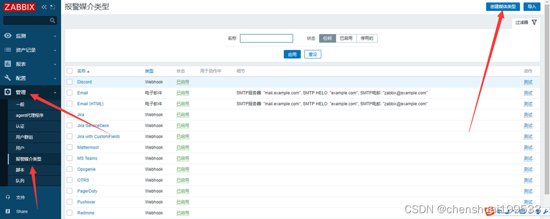The height and width of the screenshot is (219, 550).
Task: Click the headset icon for 支持
Action: (8, 198)
